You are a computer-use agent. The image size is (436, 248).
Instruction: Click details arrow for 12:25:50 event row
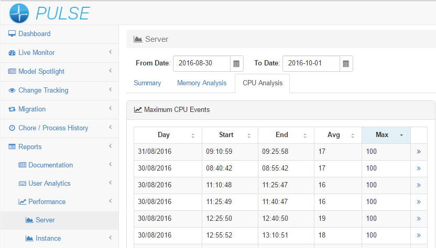click(x=418, y=219)
